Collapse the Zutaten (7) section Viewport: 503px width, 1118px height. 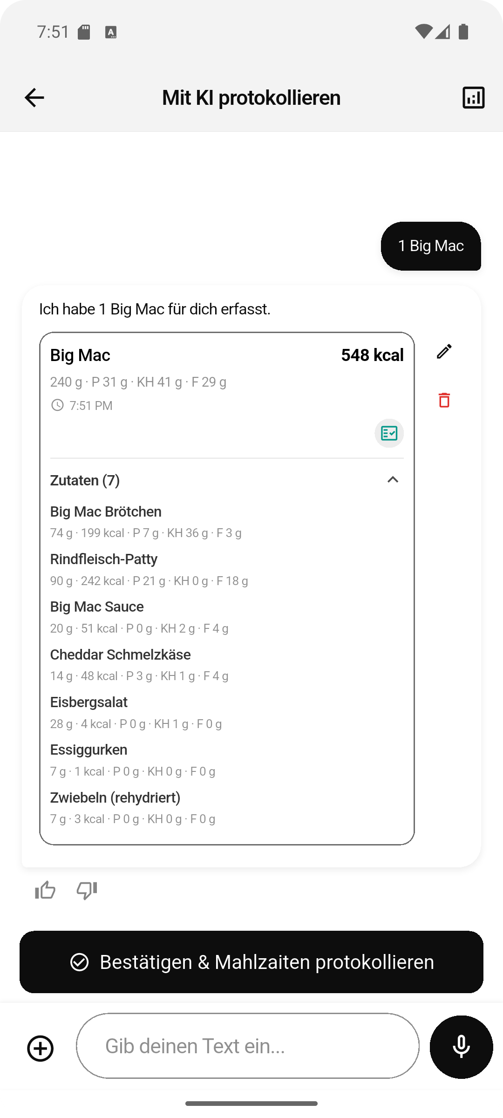pos(393,479)
